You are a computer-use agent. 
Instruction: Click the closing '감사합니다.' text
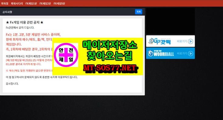[12, 84]
